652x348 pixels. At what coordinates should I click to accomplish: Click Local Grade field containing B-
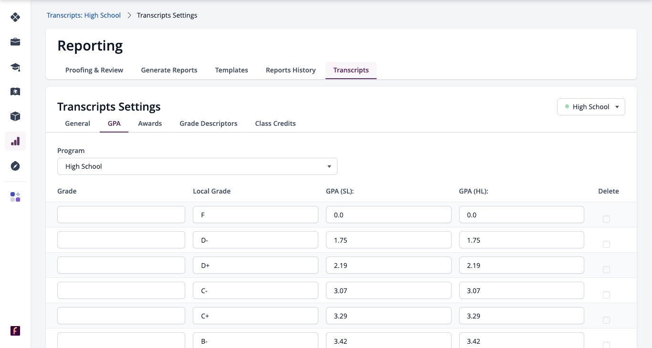pos(255,340)
